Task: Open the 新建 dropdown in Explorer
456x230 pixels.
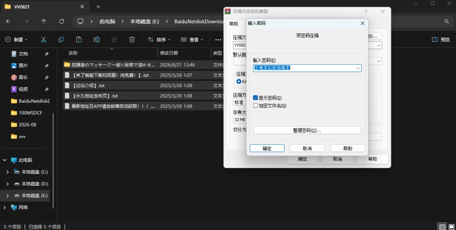Action: (16, 40)
